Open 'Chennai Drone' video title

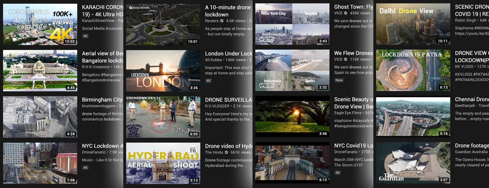pyautogui.click(x=472, y=99)
